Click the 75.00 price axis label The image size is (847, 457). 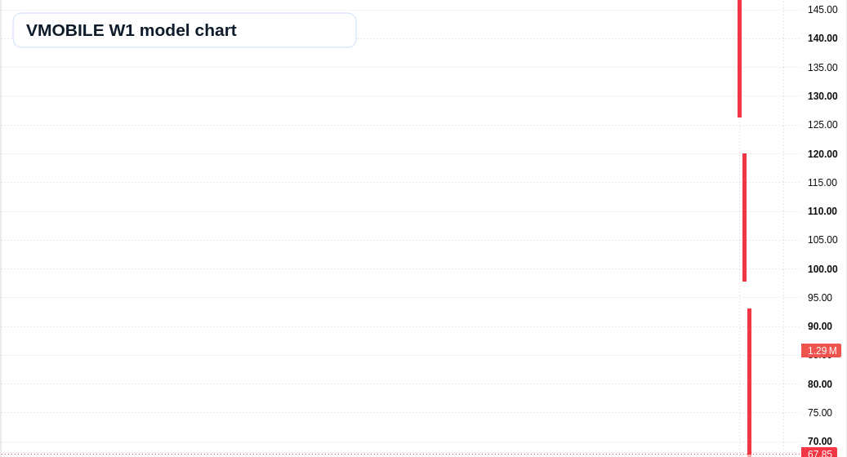coord(819,413)
